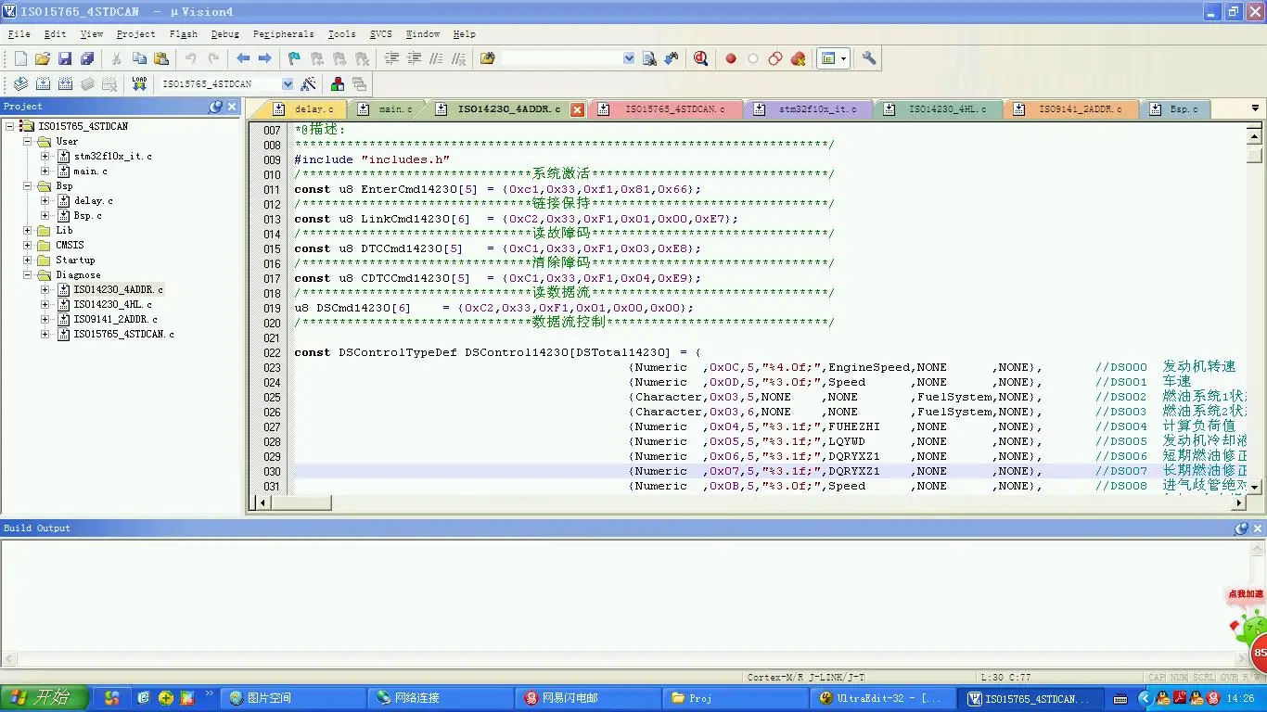Open the window layout dropdown arrow

pos(844,58)
